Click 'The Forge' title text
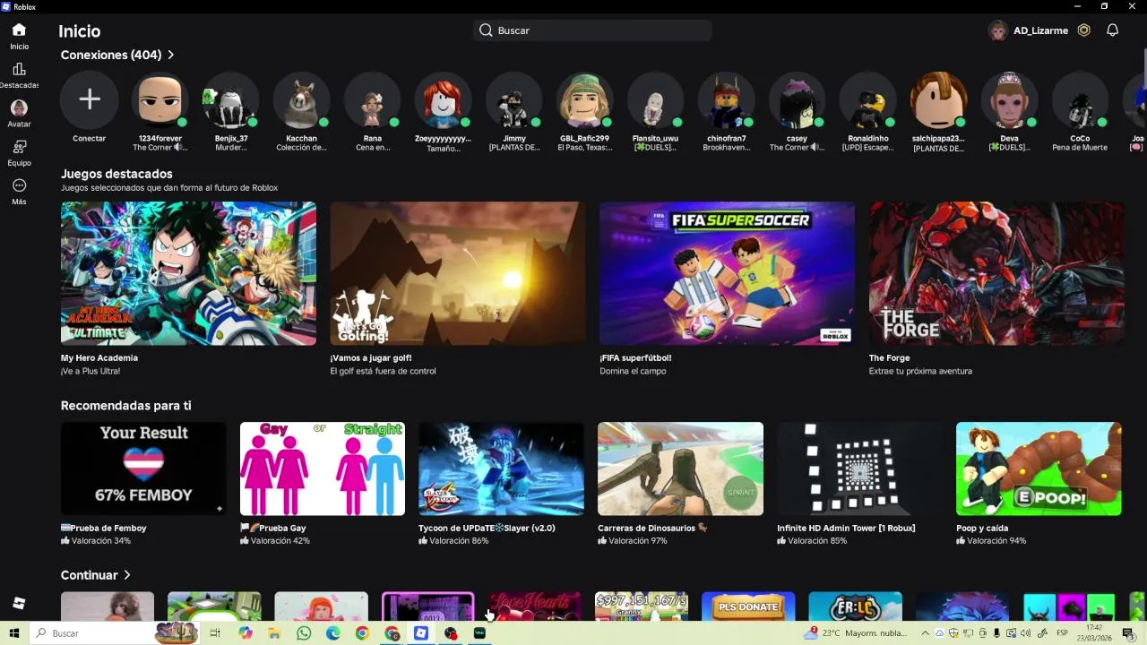The image size is (1147, 645). click(x=889, y=357)
